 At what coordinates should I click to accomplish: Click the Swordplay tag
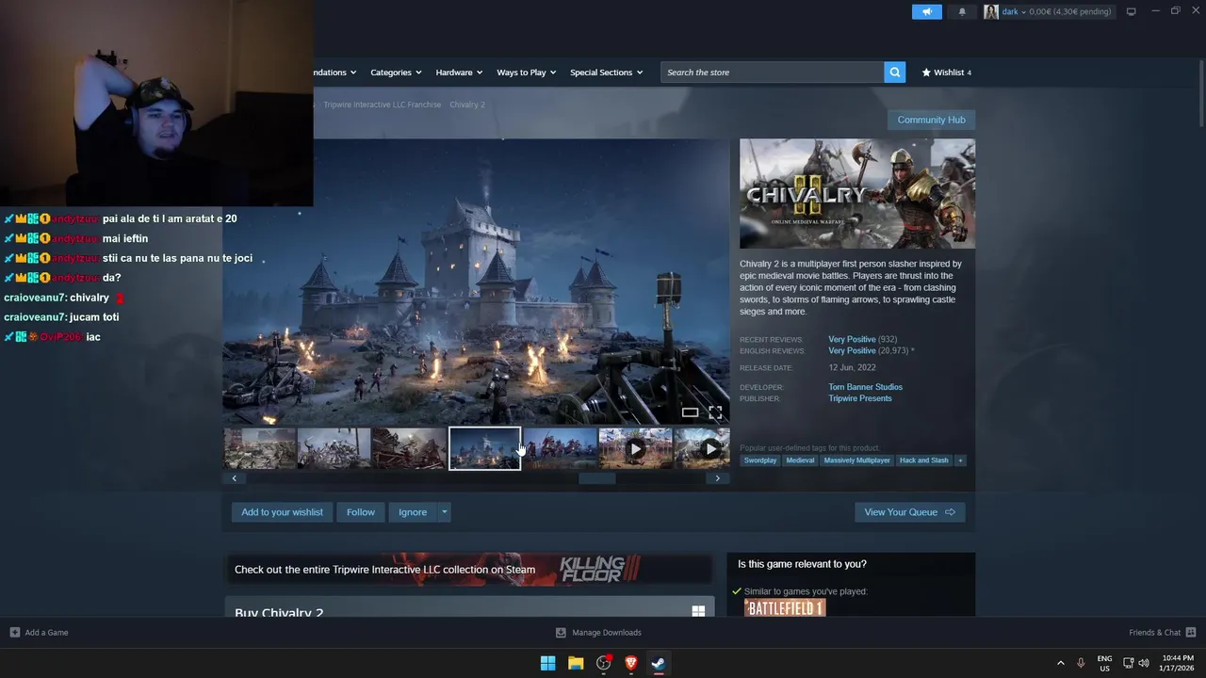[760, 460]
